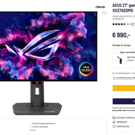Click the GRATIS RETUR text label

point(123,127)
